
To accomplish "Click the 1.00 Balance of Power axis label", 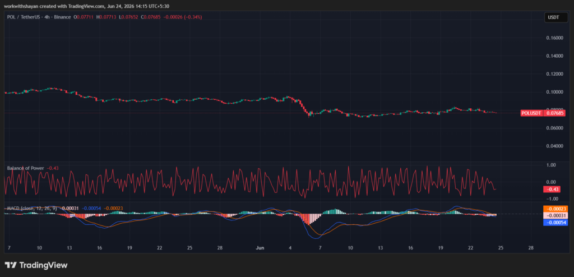I will [552, 165].
